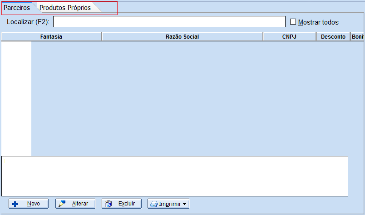365x215 pixels.
Task: Focus the Localizar (F2) search field
Action: [169, 22]
